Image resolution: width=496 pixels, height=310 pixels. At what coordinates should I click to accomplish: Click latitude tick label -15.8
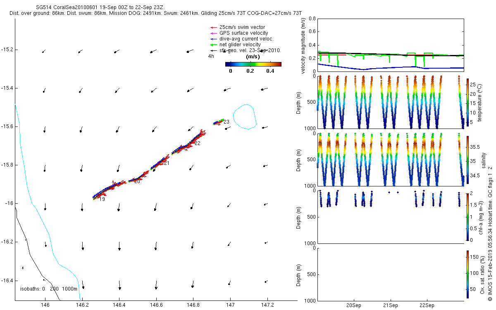(x=7, y=165)
